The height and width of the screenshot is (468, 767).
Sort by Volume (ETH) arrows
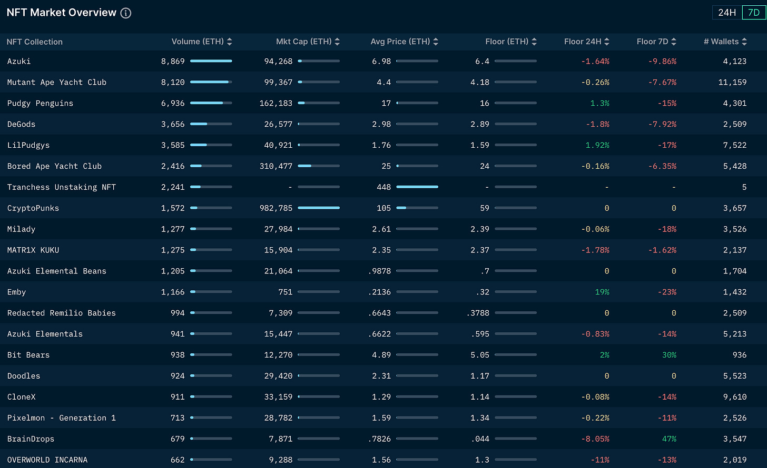[230, 42]
